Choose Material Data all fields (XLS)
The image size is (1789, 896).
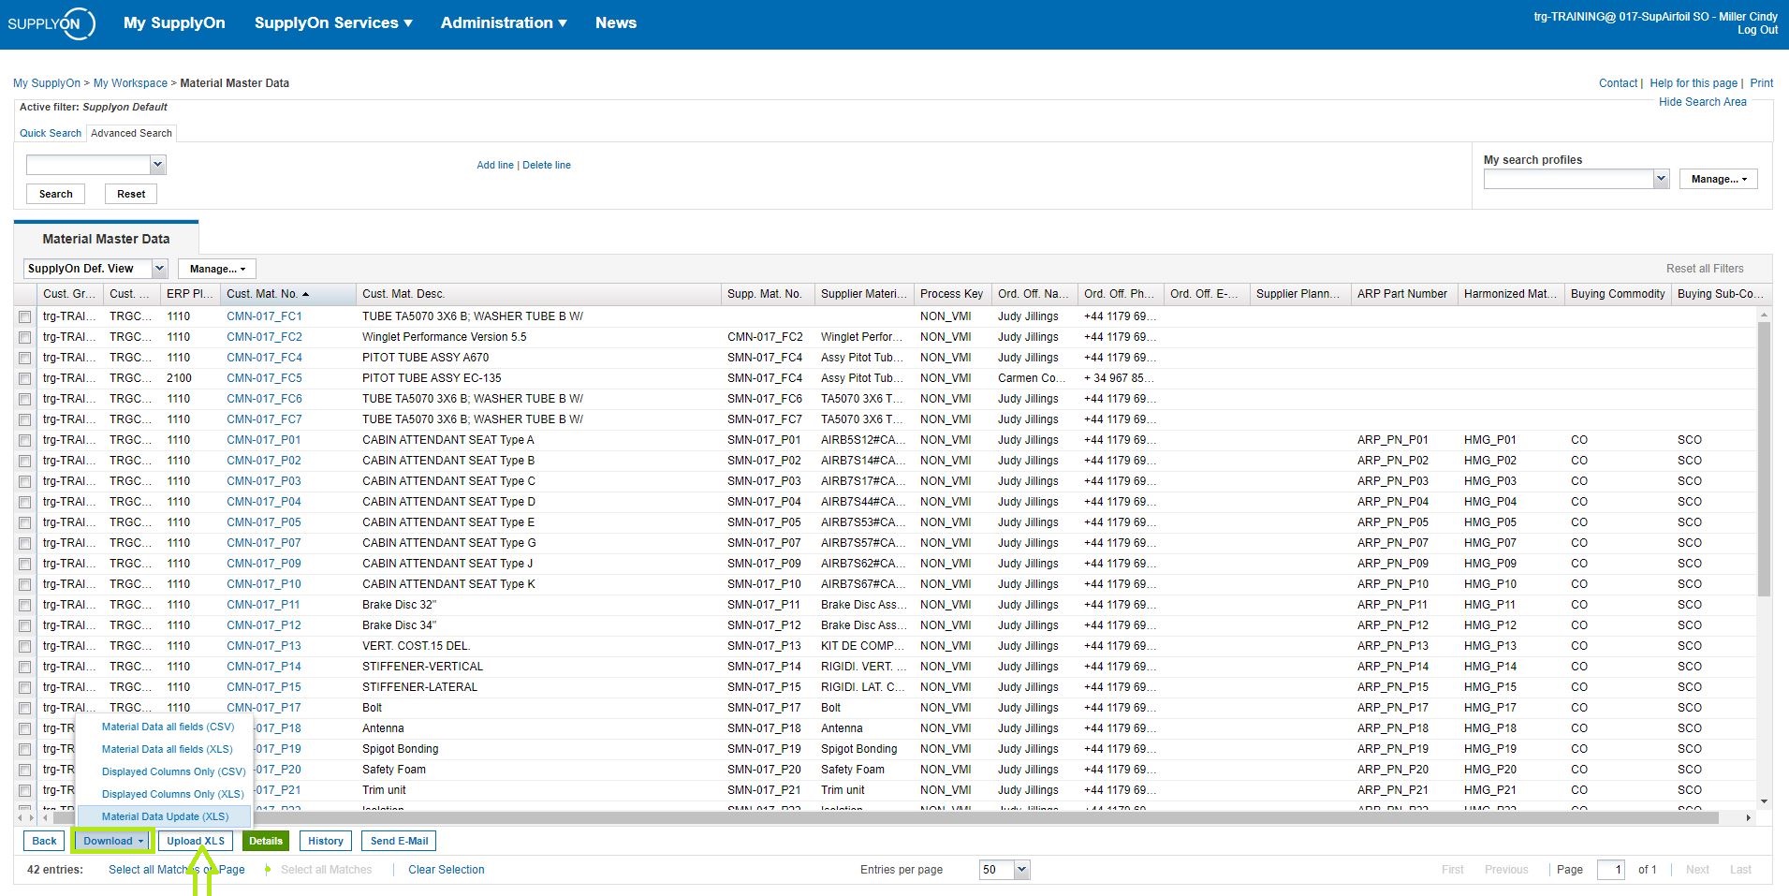(x=167, y=749)
